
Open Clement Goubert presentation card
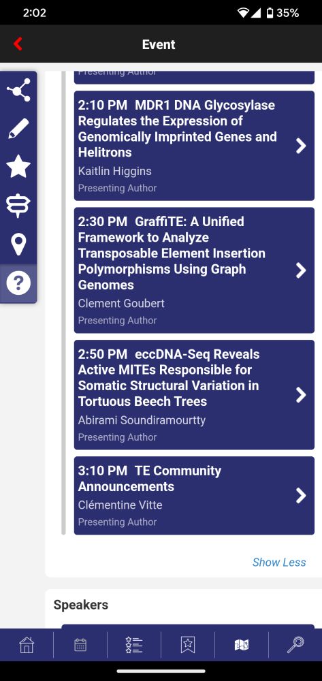coord(194,270)
